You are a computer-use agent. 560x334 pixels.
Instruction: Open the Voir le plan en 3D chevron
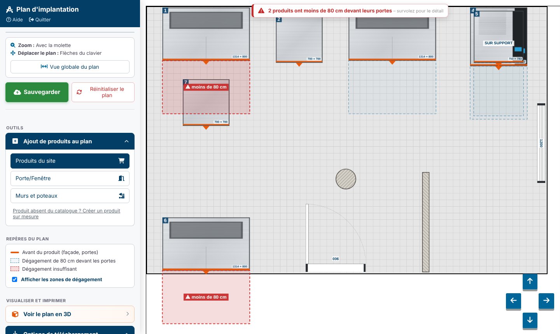point(128,314)
